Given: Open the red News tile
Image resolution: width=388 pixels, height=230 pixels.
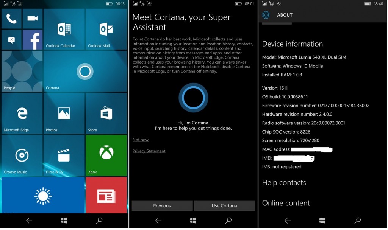Looking at the screenshot, I should (x=106, y=195).
